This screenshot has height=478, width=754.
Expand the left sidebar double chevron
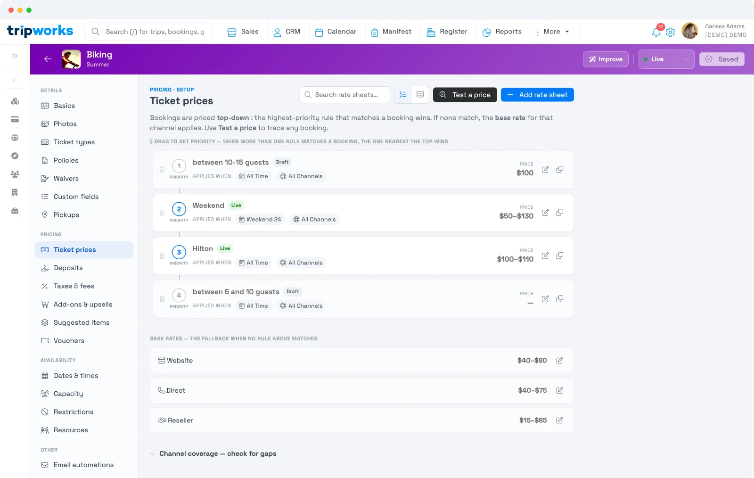click(15, 56)
